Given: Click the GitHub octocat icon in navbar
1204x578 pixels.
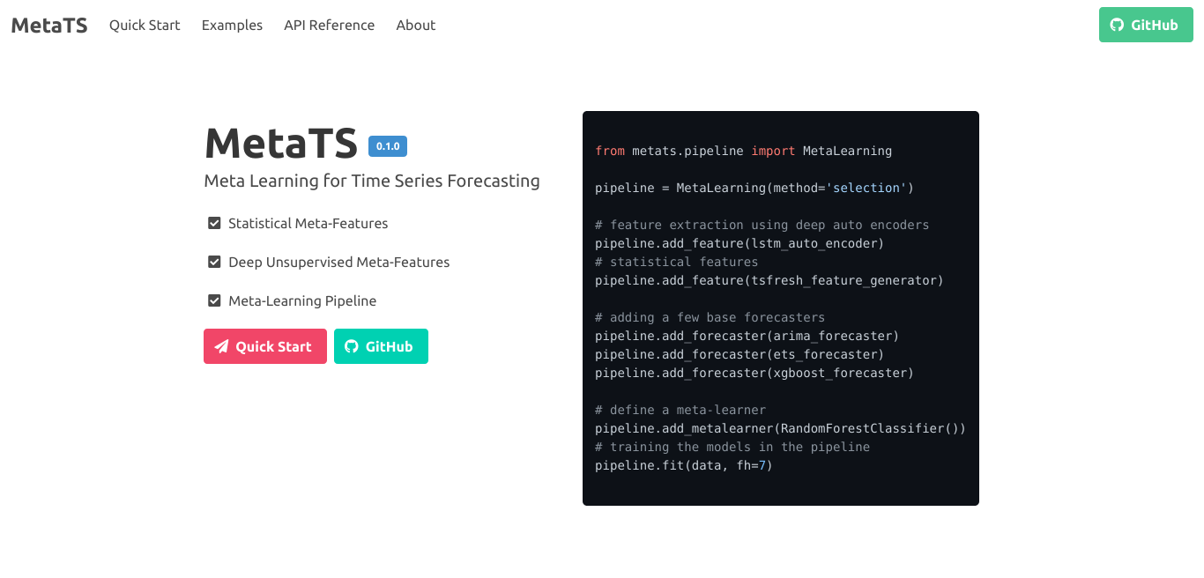Looking at the screenshot, I should click(x=1117, y=25).
